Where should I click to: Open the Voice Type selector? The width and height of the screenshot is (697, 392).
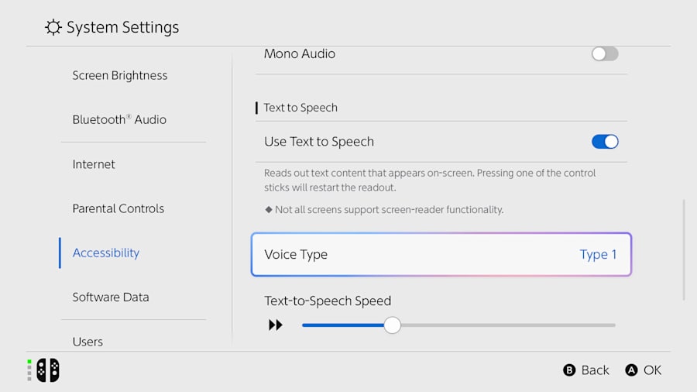click(441, 254)
